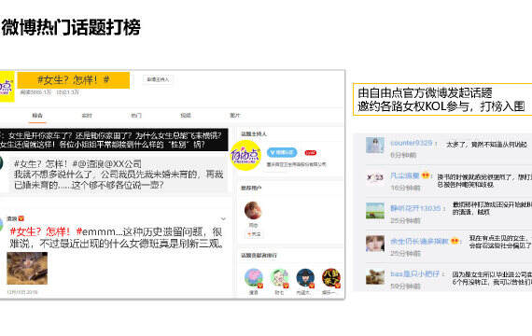Click the red #女生？怎样！# hashtag link

[46, 231]
